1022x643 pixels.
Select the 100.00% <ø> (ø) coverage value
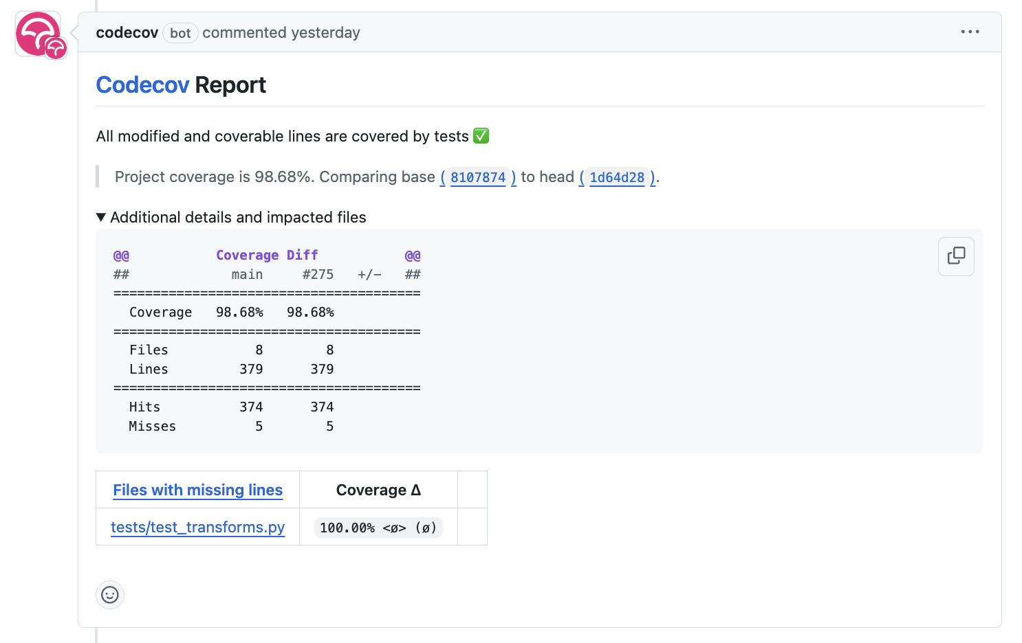coord(378,528)
